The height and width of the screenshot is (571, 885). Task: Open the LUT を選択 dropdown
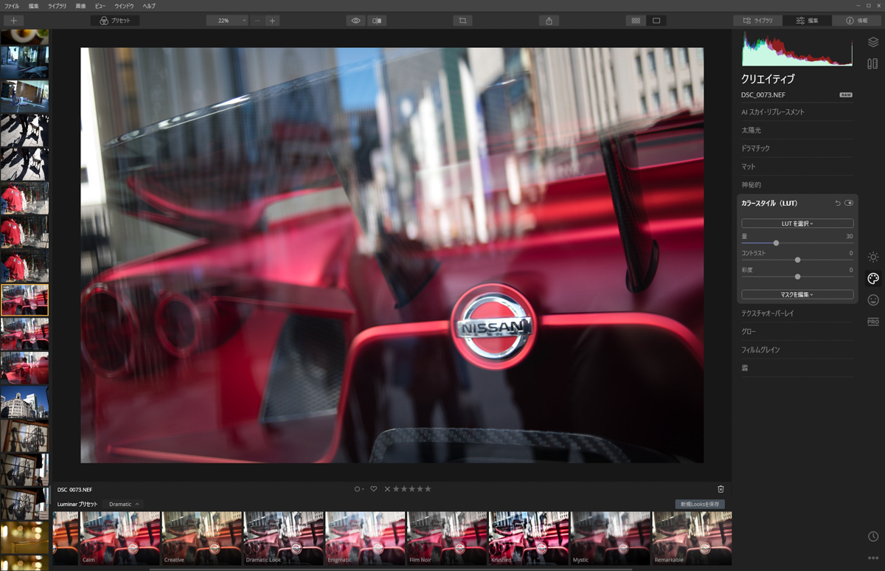click(797, 224)
